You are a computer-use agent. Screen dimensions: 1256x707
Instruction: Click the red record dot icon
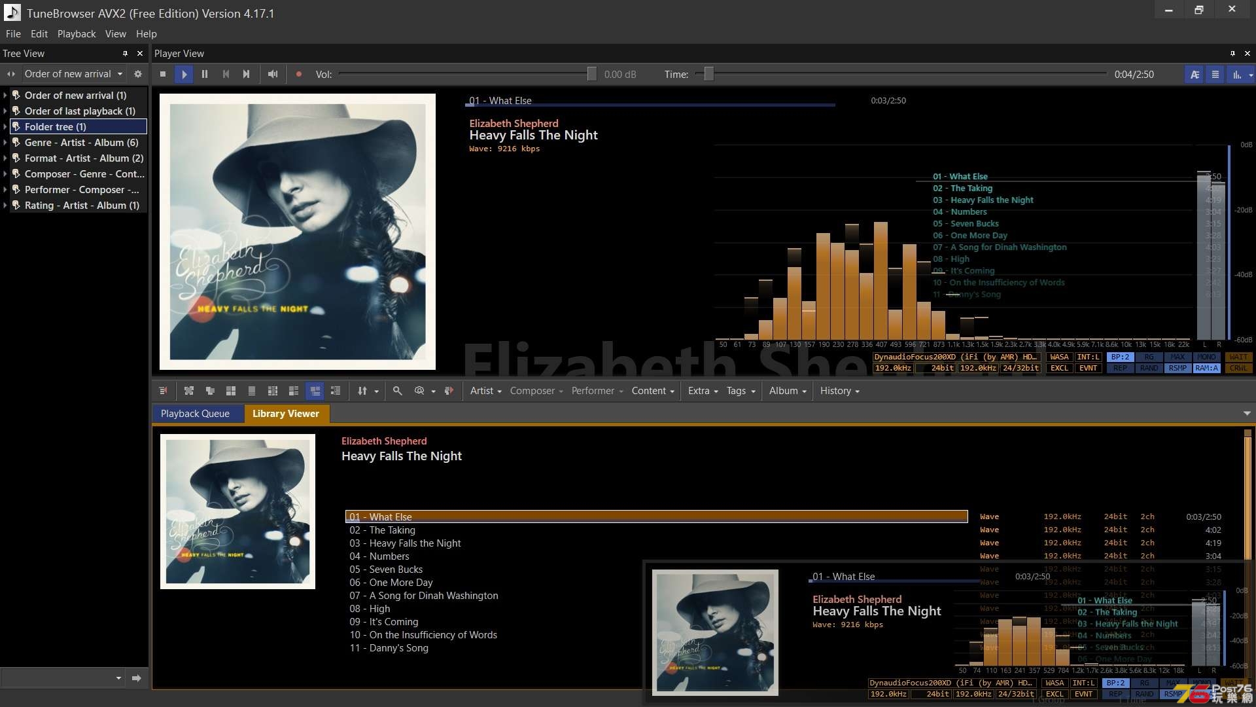click(299, 74)
